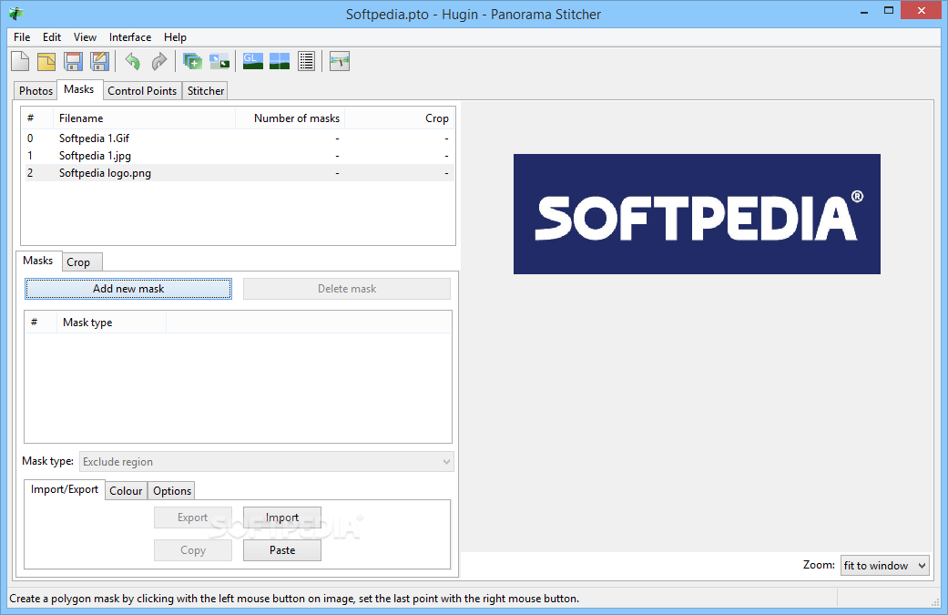Open the Colour tab
Viewport: 948px width, 615px height.
(126, 491)
